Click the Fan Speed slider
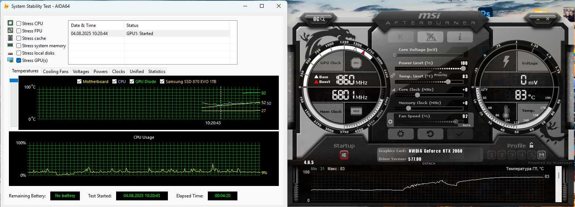The image size is (575, 207). pyautogui.click(x=429, y=121)
